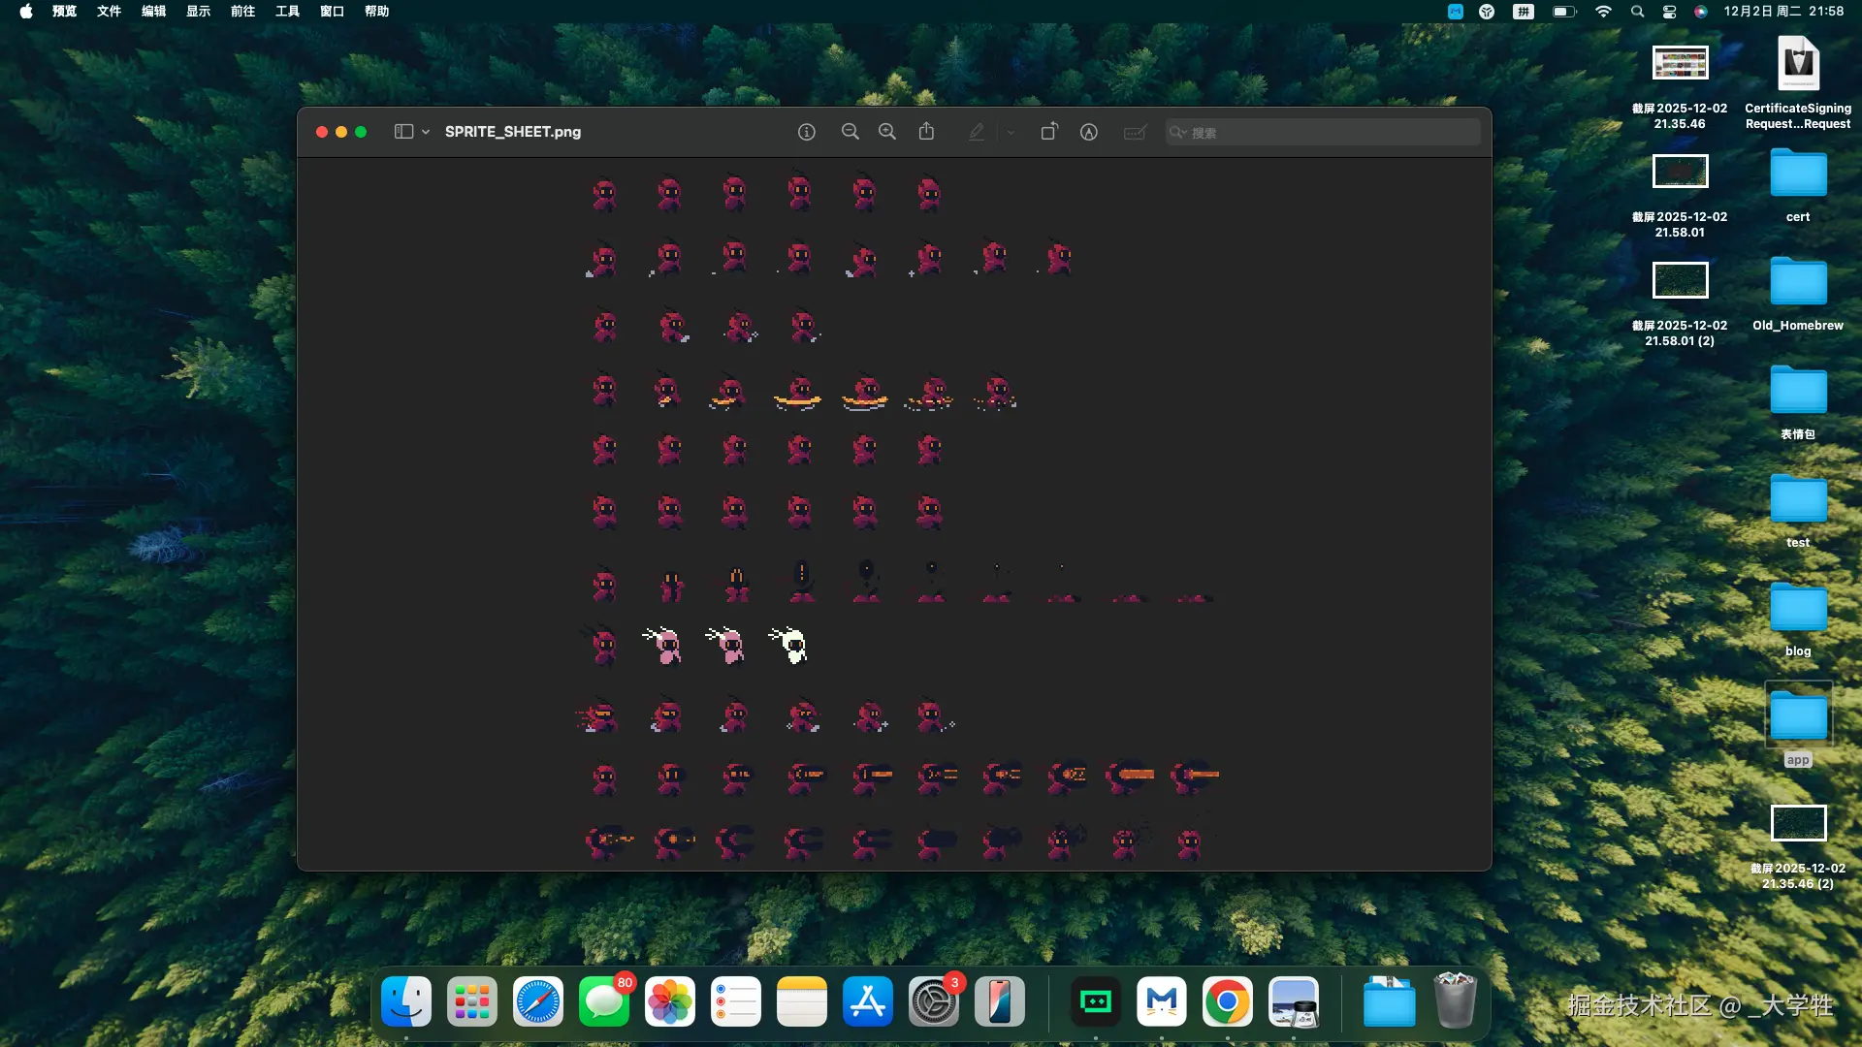Select CertificateSigningRequest file on desktop
The height and width of the screenshot is (1047, 1862).
point(1797,65)
